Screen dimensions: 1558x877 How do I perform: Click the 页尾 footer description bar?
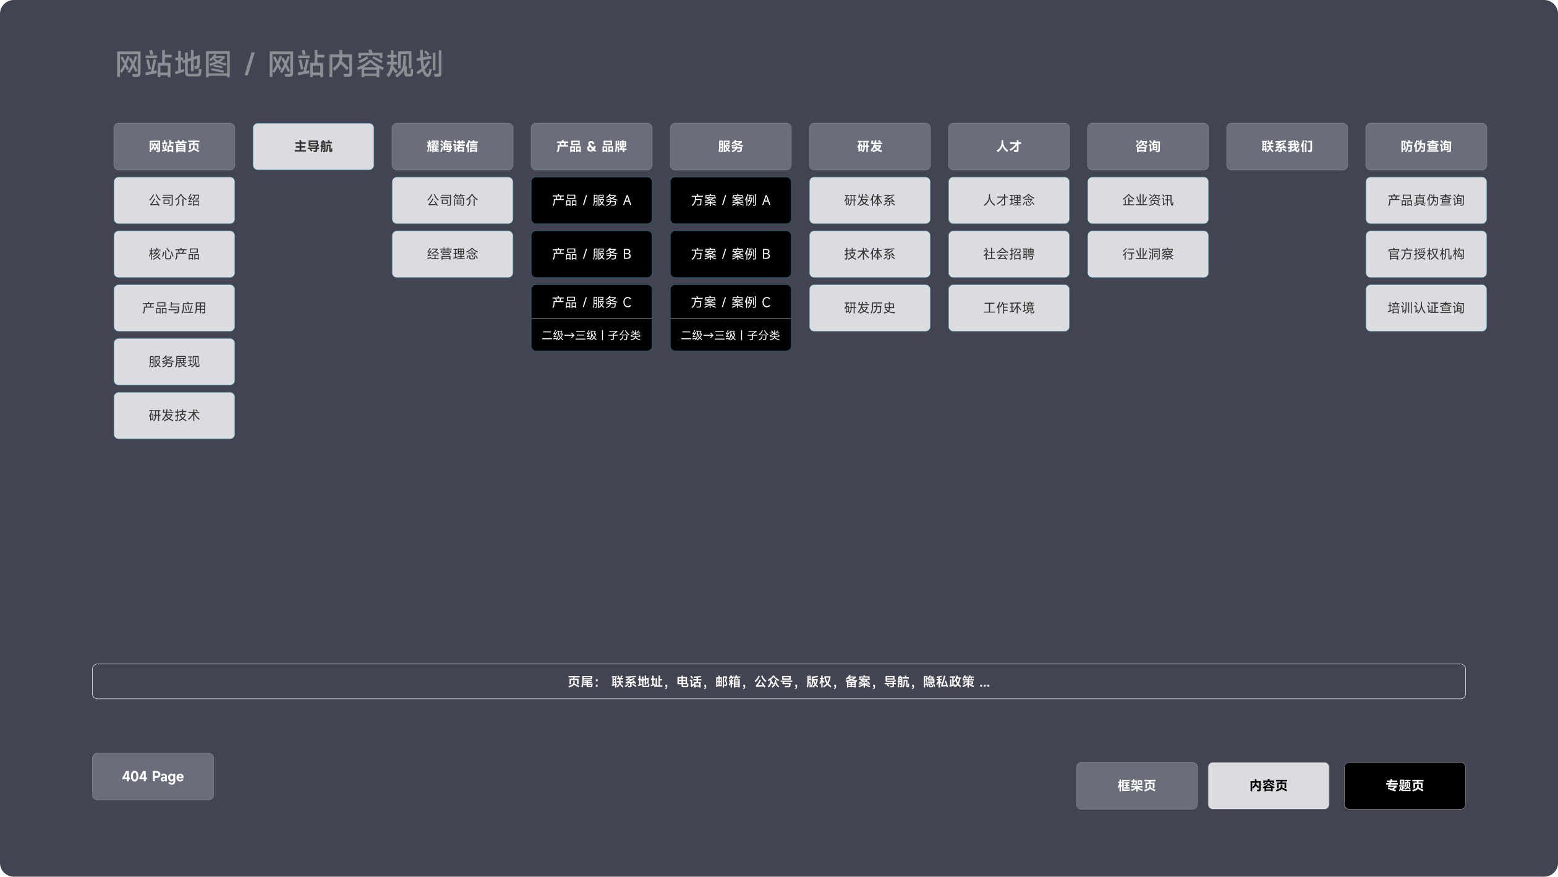point(778,682)
